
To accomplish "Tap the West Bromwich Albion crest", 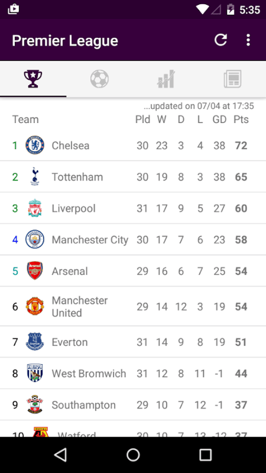I will (x=35, y=373).
